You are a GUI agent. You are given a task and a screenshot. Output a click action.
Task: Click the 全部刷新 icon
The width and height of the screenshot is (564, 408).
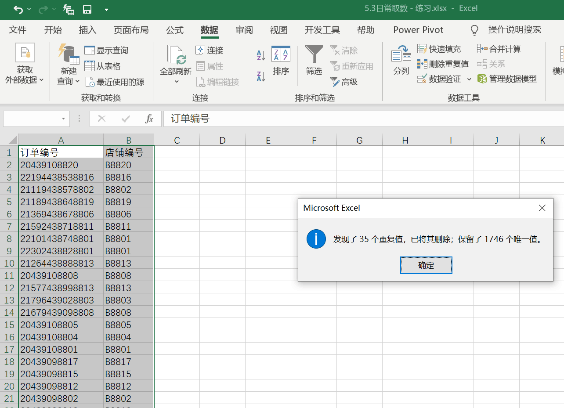coord(176,54)
